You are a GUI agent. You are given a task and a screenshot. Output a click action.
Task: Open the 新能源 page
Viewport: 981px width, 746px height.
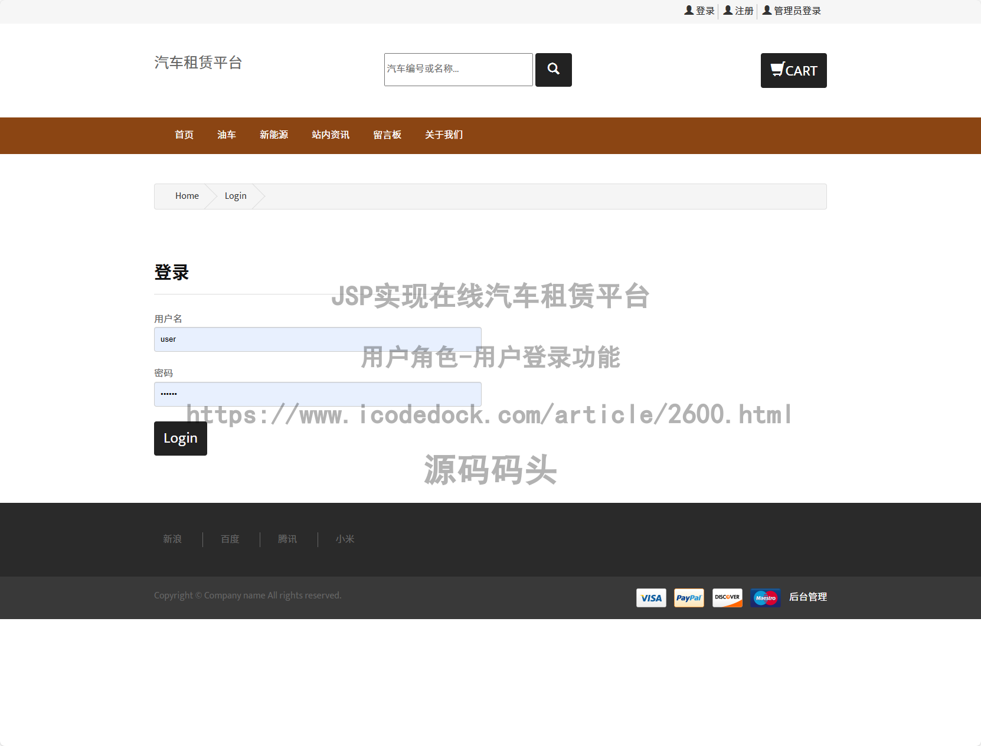click(274, 135)
